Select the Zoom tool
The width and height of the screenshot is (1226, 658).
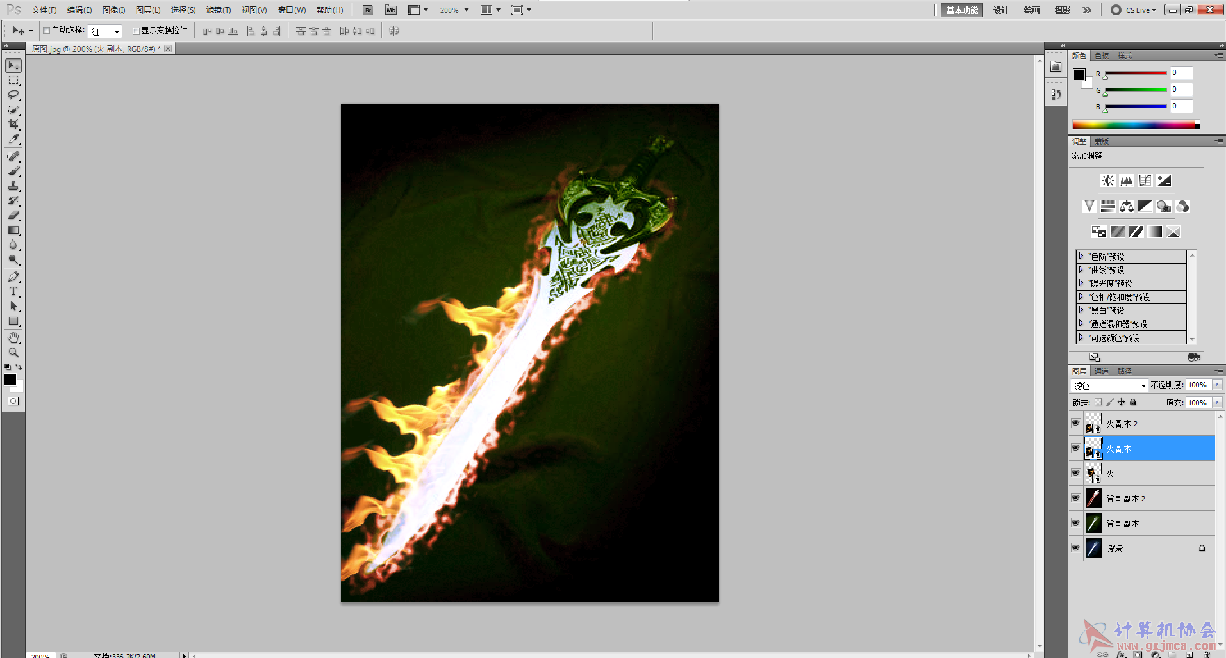click(x=13, y=352)
